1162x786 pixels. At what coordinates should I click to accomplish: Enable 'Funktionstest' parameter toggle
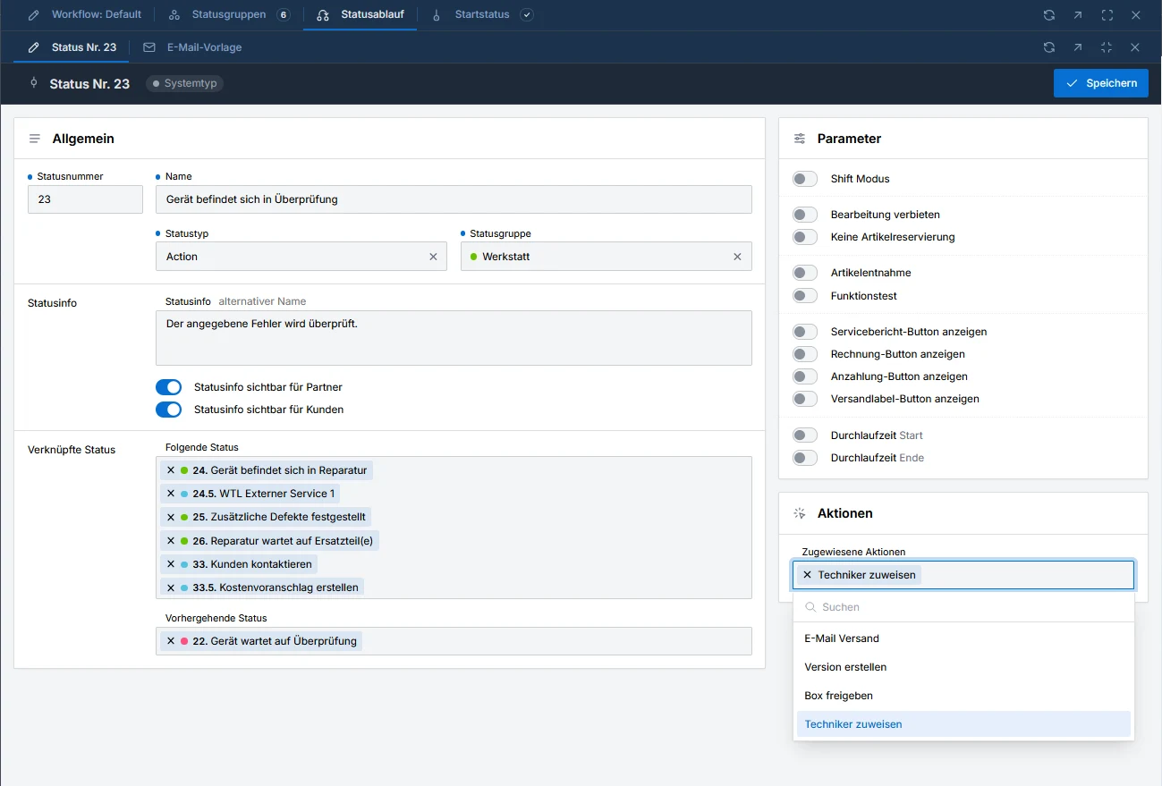click(x=805, y=296)
